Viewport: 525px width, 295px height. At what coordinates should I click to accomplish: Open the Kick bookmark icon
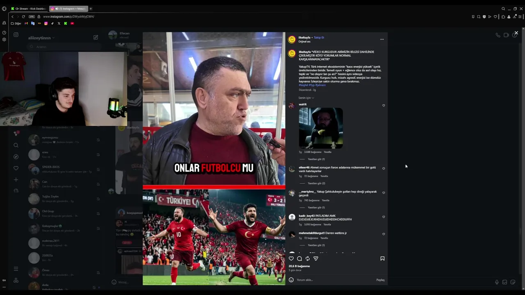[x=65, y=23]
